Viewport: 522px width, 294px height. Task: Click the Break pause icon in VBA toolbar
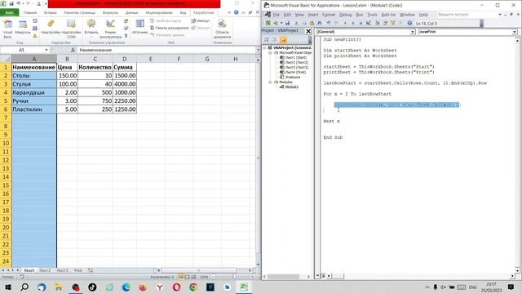tap(353, 23)
